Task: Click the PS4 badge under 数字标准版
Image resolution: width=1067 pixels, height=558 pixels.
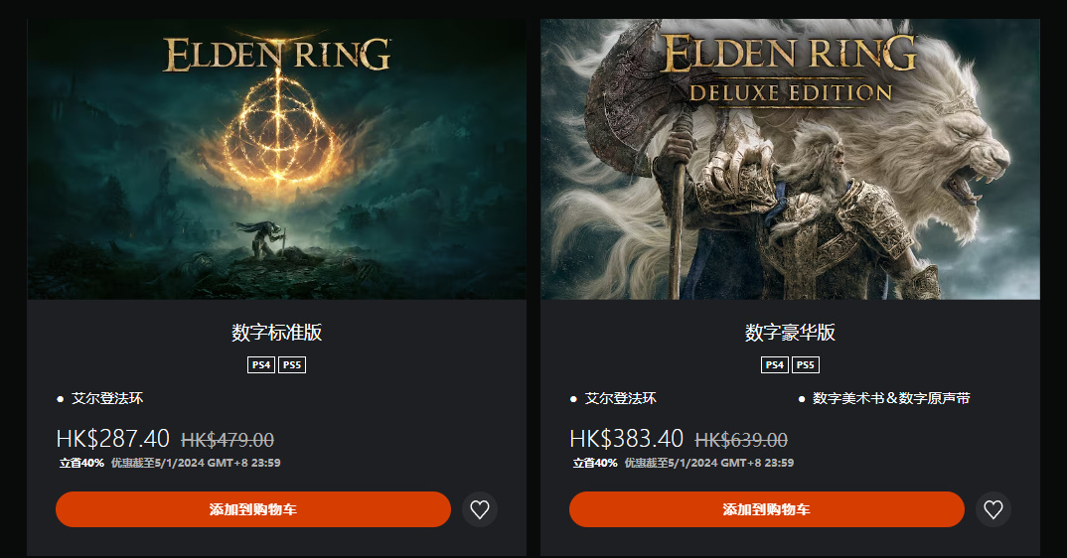Action: (261, 364)
